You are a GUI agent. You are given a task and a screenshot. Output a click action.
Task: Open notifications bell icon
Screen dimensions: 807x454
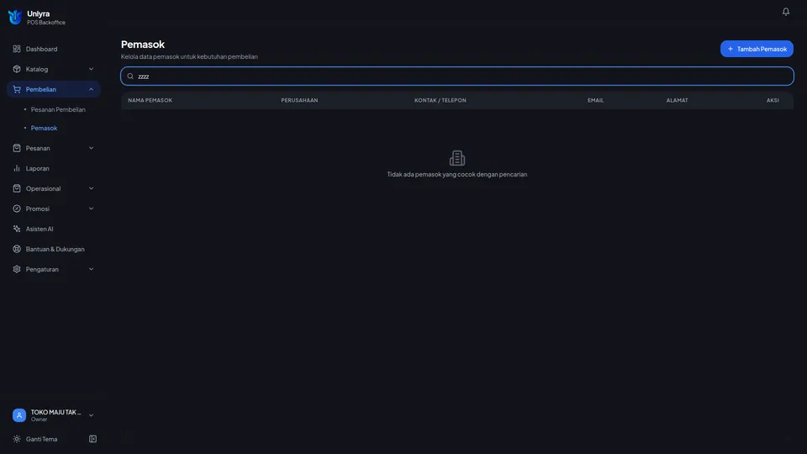coord(785,11)
